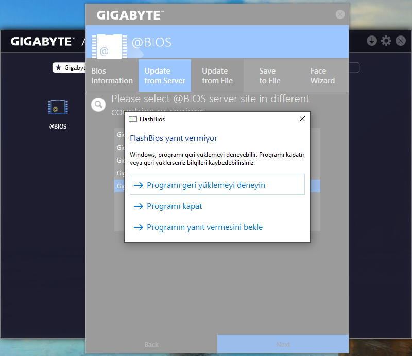Click the magnifier search icon beside server prompt
This screenshot has height=356, width=412.
point(98,104)
